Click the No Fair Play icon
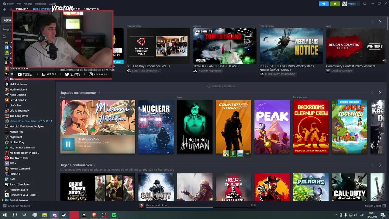 [x=7, y=142]
